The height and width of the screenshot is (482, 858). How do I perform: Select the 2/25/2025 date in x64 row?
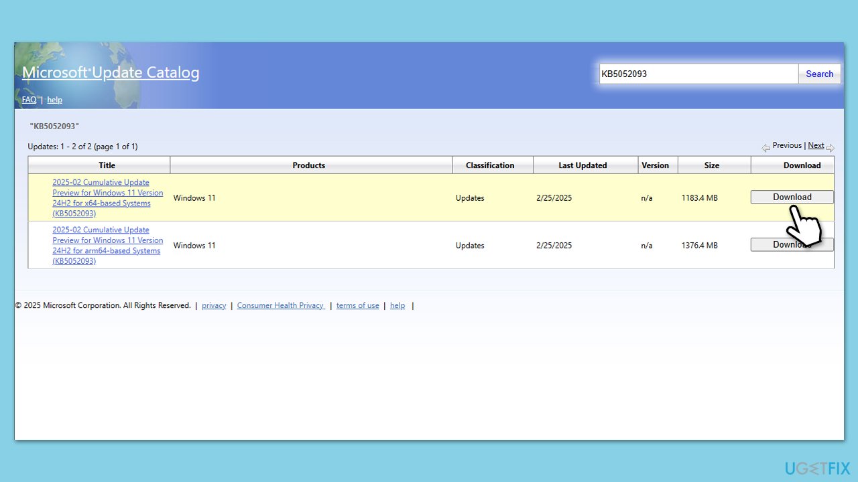[554, 198]
